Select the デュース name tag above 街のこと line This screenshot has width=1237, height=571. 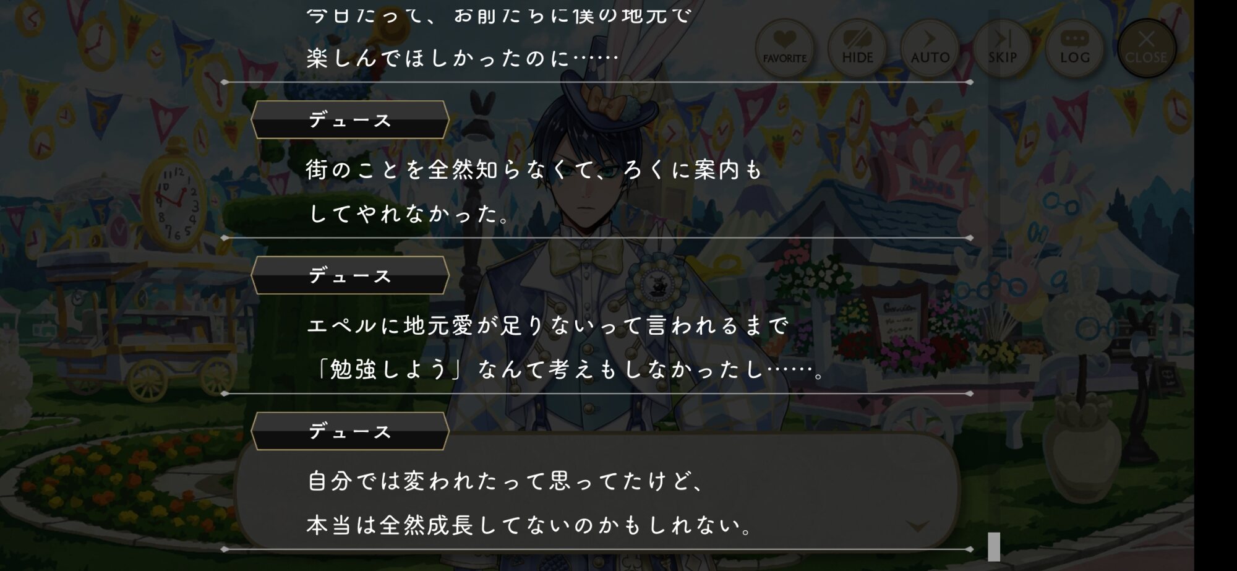click(x=350, y=119)
